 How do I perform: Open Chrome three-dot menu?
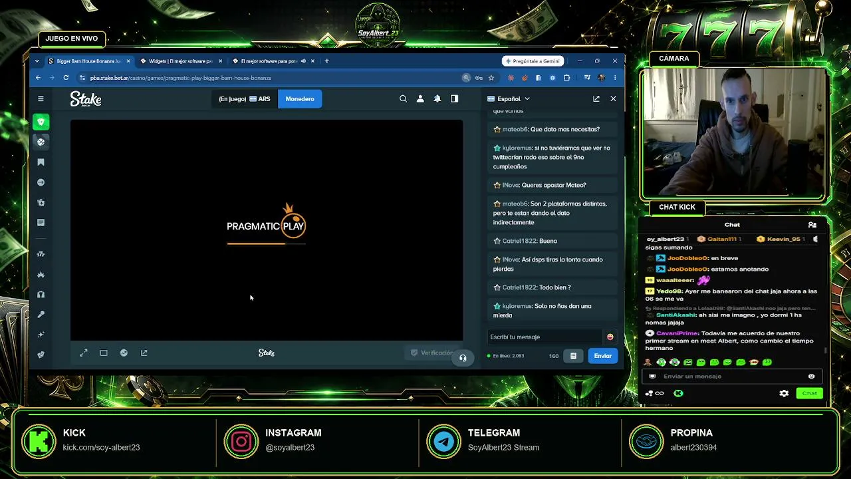[615, 78]
